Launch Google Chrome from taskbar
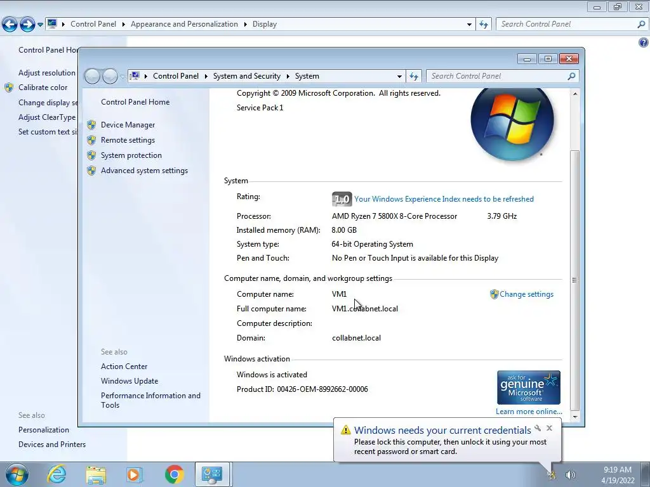Image resolution: width=650 pixels, height=487 pixels. [x=174, y=474]
